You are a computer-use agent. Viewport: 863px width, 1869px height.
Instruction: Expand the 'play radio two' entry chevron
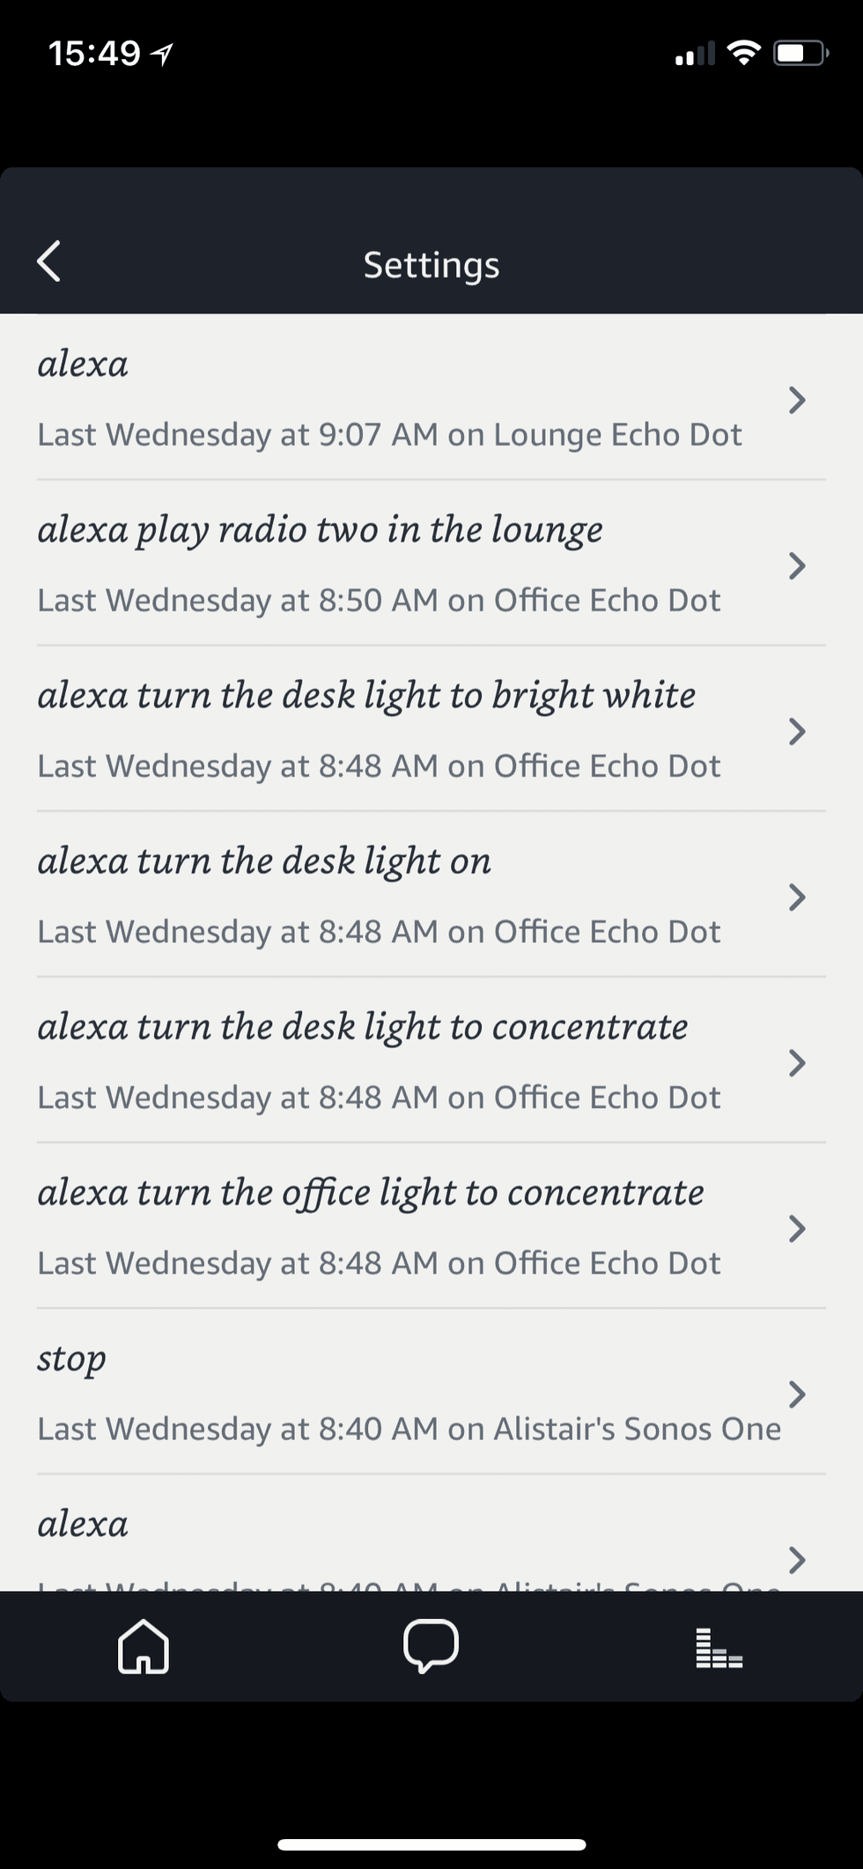797,565
